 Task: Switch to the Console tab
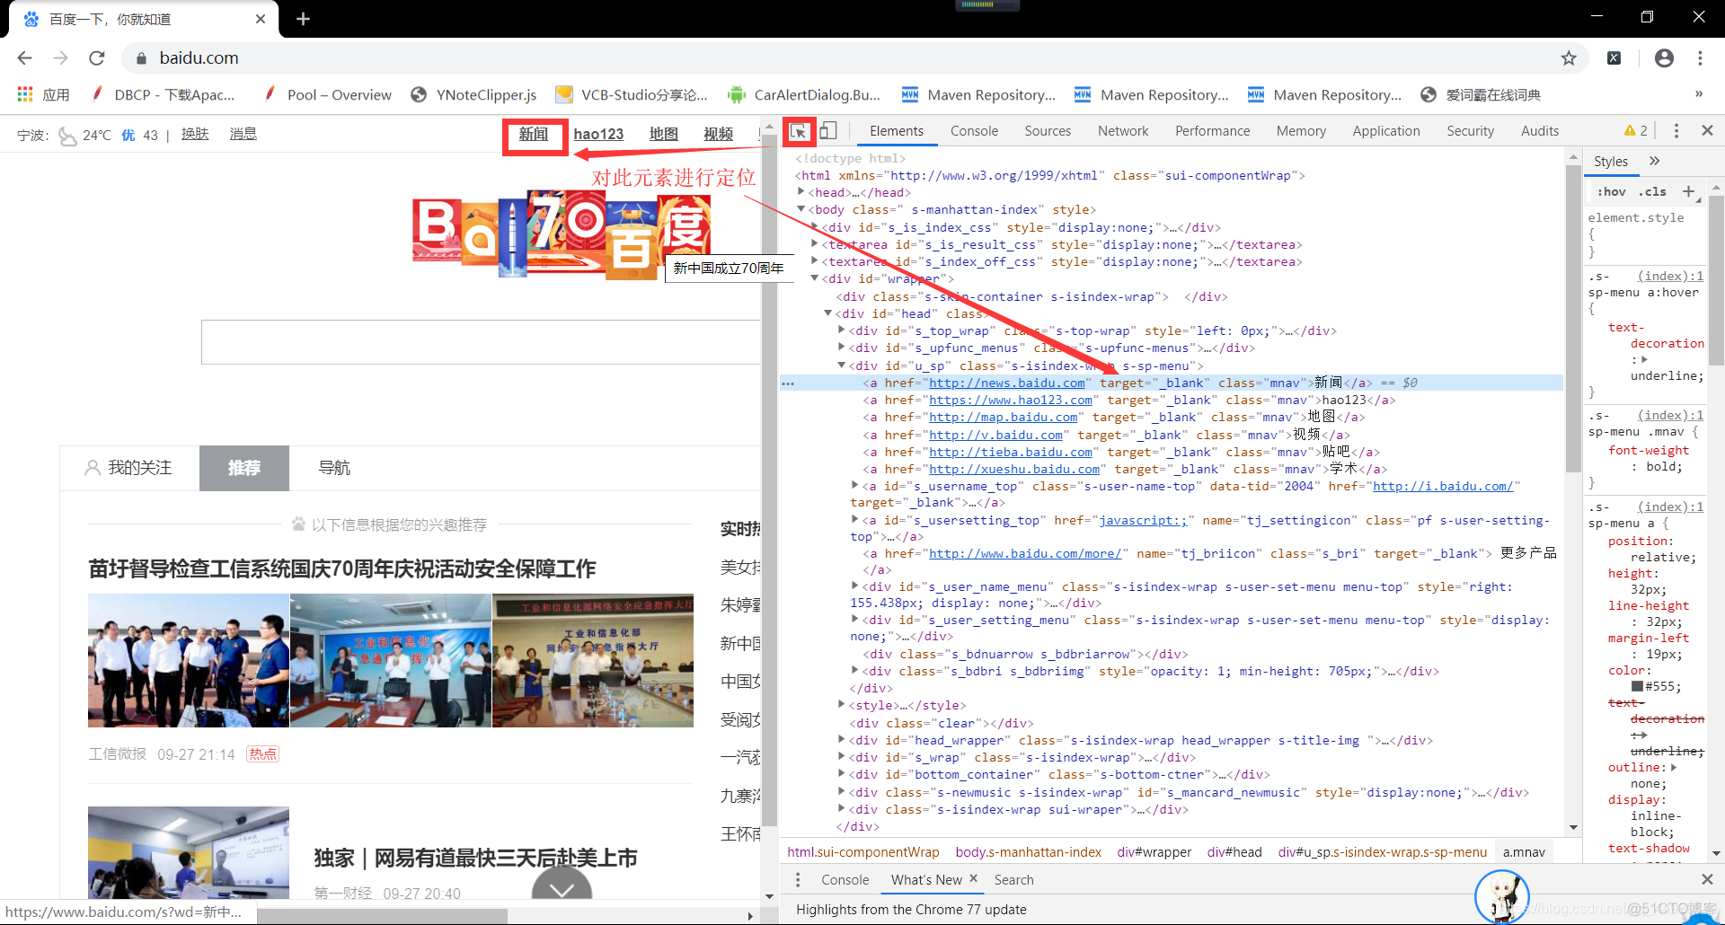point(974,131)
